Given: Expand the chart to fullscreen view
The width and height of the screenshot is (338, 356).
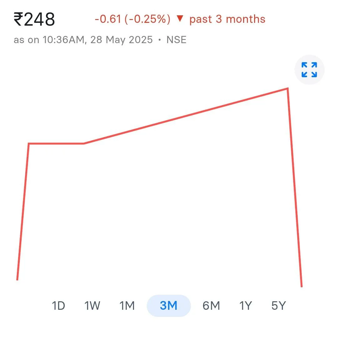Looking at the screenshot, I should tap(309, 70).
